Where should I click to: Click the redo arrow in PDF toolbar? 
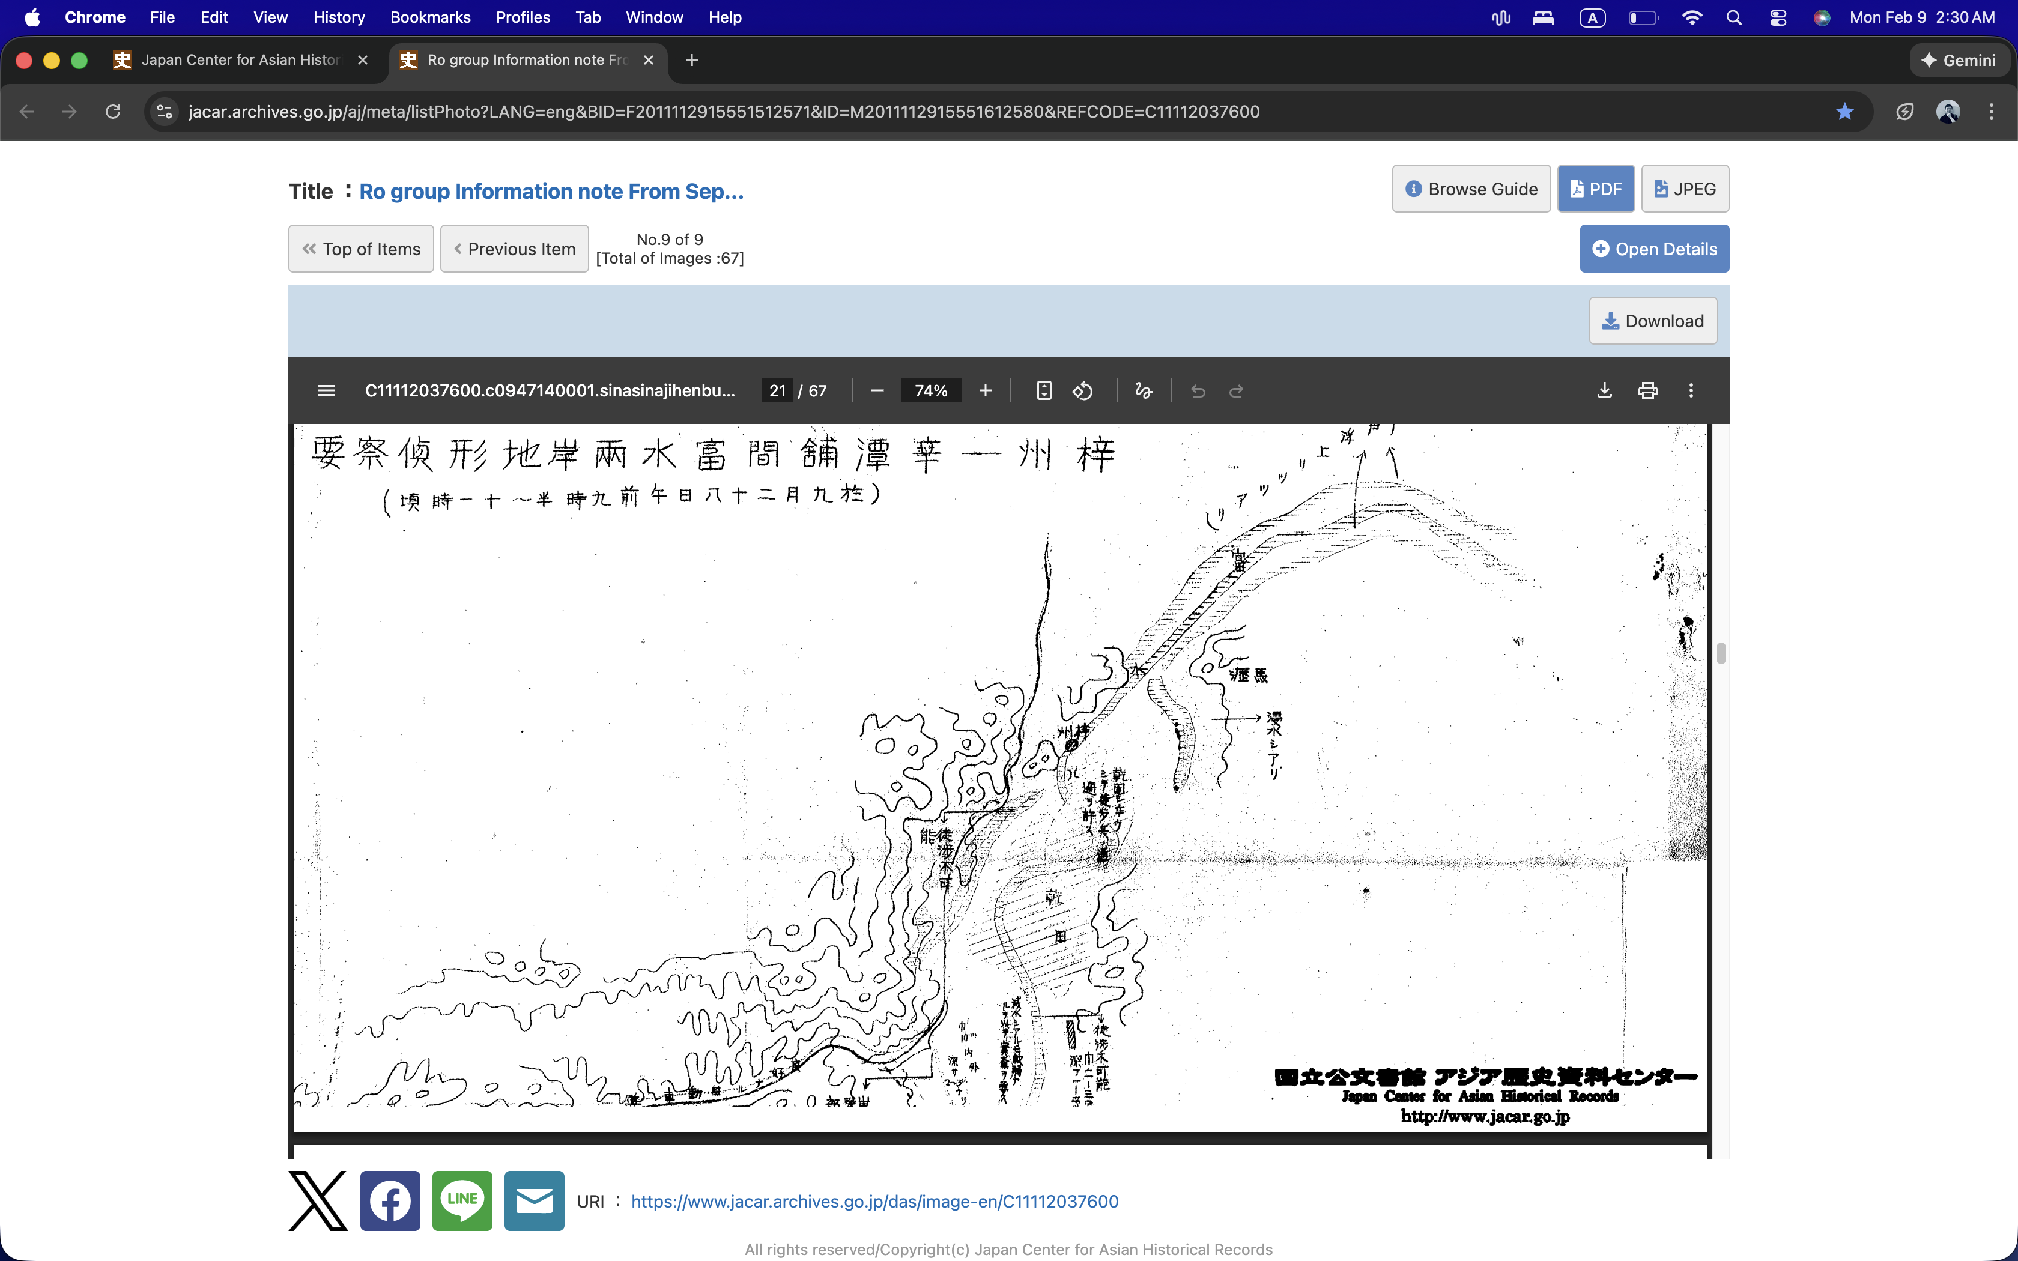pyautogui.click(x=1236, y=390)
